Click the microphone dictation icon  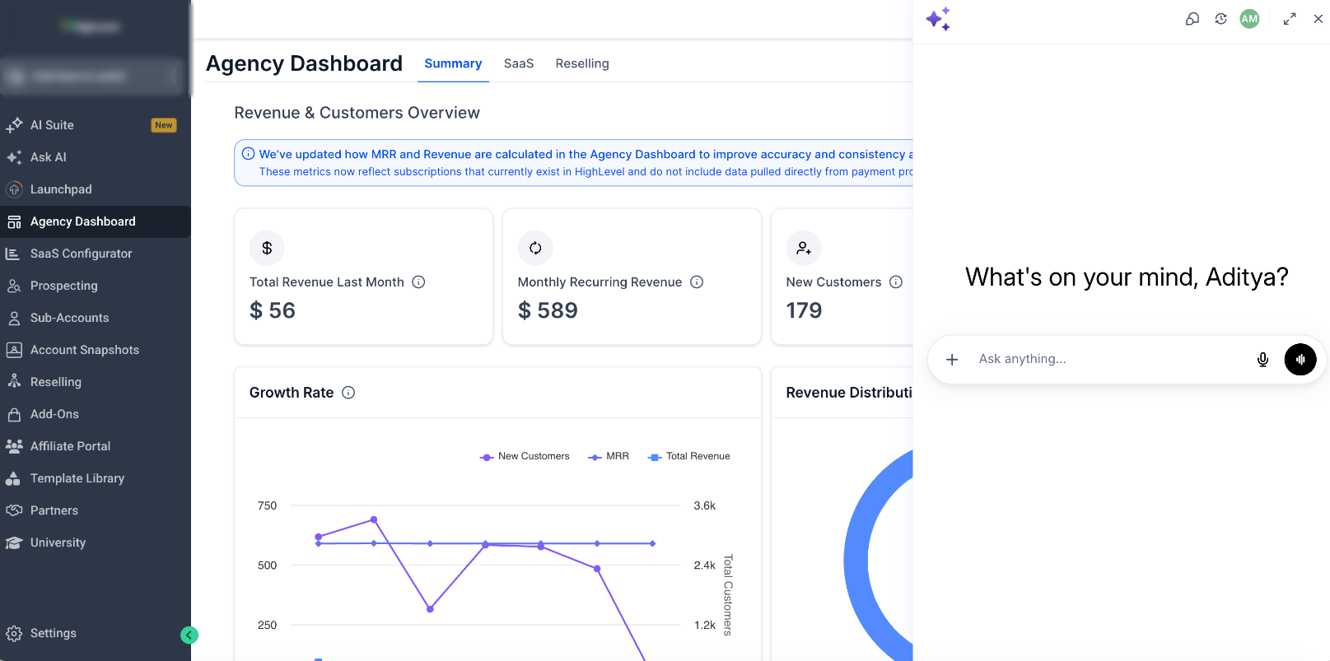1262,360
